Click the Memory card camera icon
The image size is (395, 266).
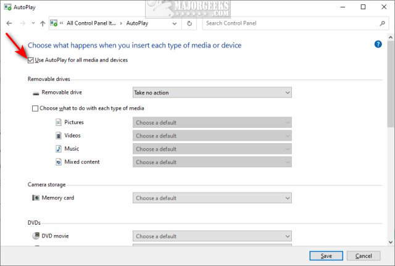[x=36, y=198]
